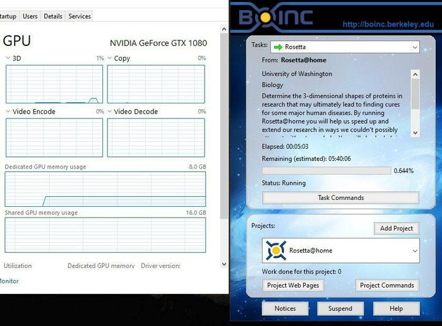The width and height of the screenshot is (442, 326).
Task: Open the Tasks dropdown showing Rosetta
Action: (x=345, y=47)
